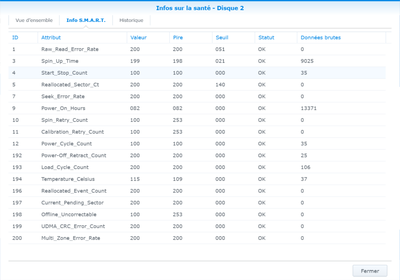Image resolution: width=400 pixels, height=280 pixels.
Task: Select the Power_On_Hours attribute
Action: pos(63,108)
